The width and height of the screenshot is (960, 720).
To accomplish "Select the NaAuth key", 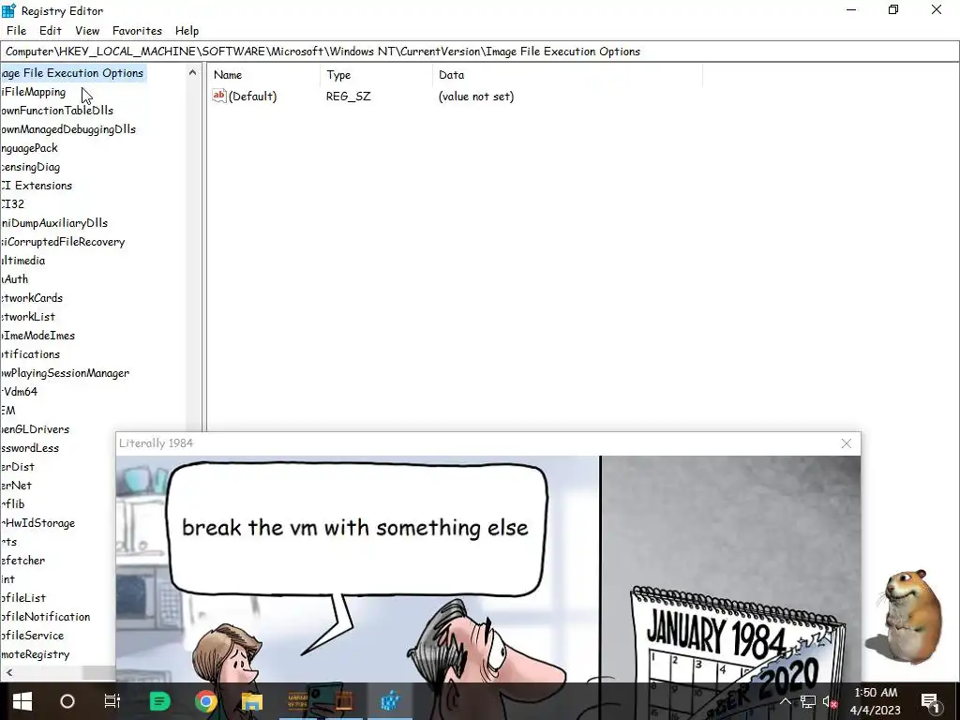I will 14,279.
